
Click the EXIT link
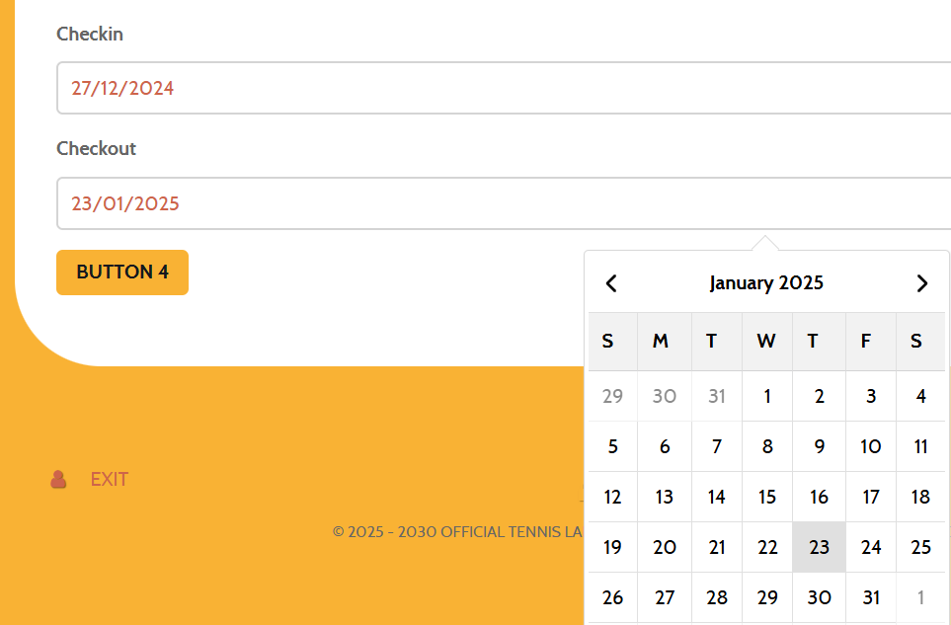[x=110, y=480]
